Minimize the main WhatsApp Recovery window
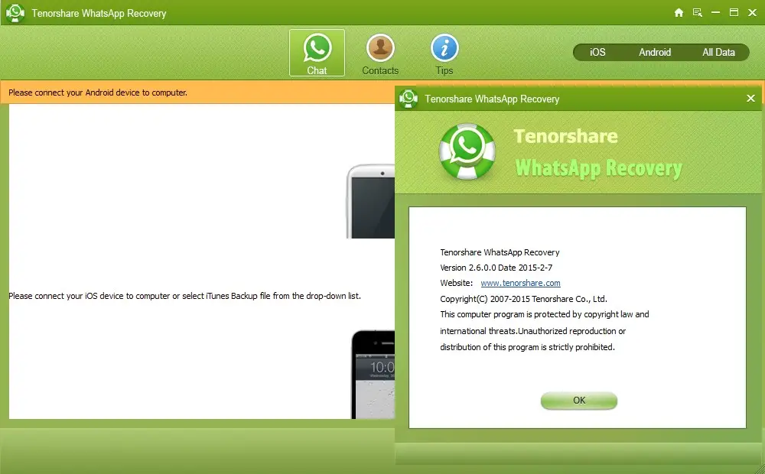This screenshot has height=474, width=765. (x=716, y=13)
